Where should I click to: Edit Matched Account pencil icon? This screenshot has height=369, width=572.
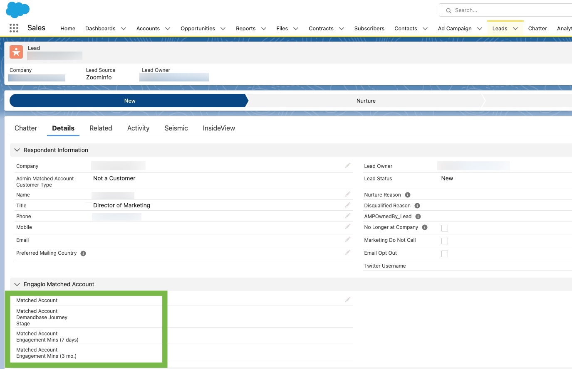[348, 300]
